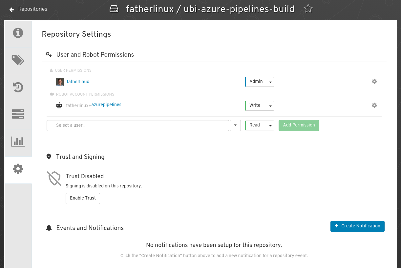Screen dimensions: 401x268
Task: Open the fatherlinux user link
Action: tap(78, 82)
